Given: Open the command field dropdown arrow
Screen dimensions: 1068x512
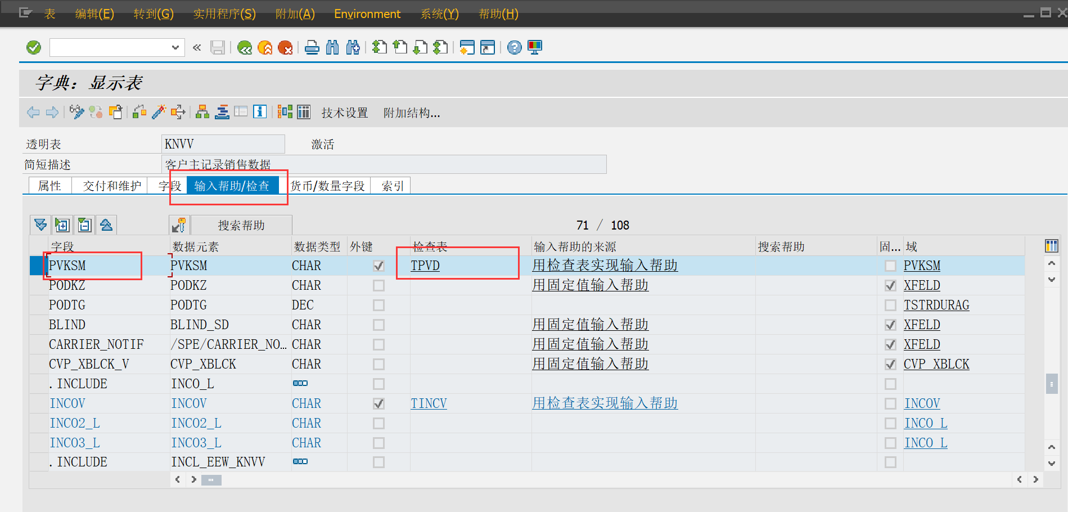Looking at the screenshot, I should [175, 48].
